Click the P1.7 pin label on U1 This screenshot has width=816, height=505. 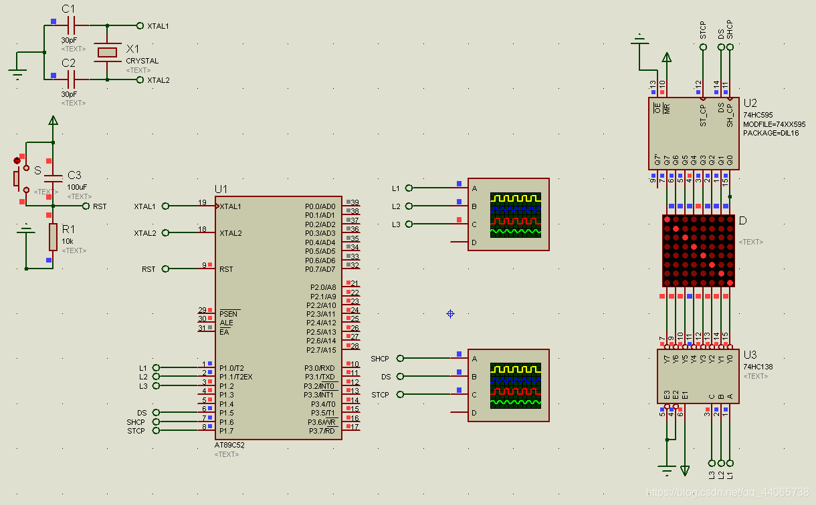pyautogui.click(x=226, y=431)
